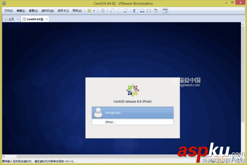Click the Ctrl+G hint in the status bar

[x=69, y=161]
